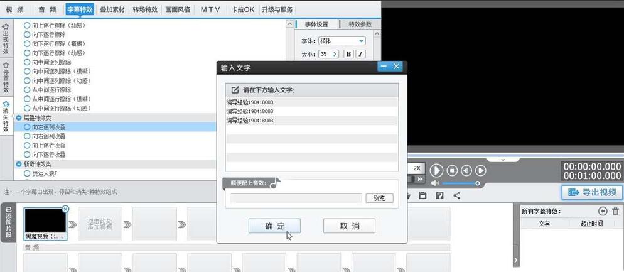Click the save project floppy disk icon

(x=423, y=195)
